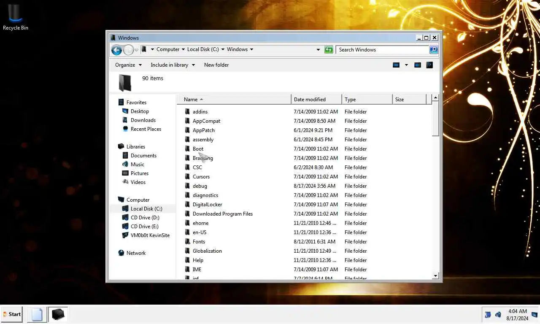Sort by the Type column header
This screenshot has width=540, height=324.
point(367,100)
